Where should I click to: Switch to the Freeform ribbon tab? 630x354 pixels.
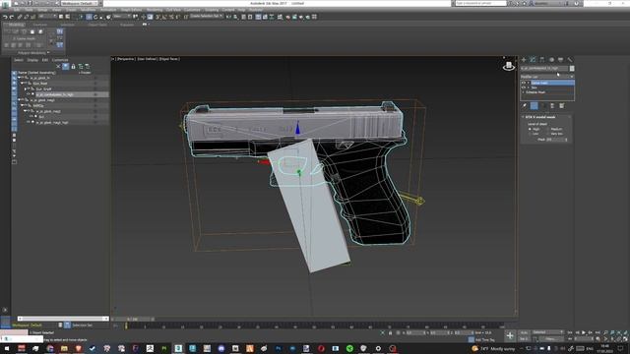pyautogui.click(x=39, y=25)
